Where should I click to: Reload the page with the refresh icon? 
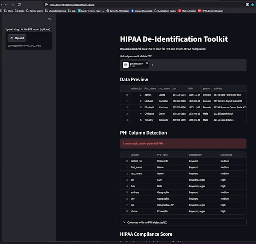pyautogui.click(x=19, y=5)
